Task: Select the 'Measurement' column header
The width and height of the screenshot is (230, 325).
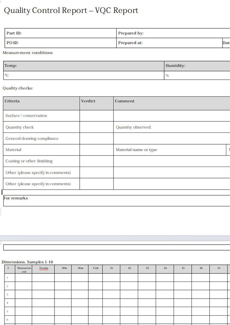Action: point(24,269)
